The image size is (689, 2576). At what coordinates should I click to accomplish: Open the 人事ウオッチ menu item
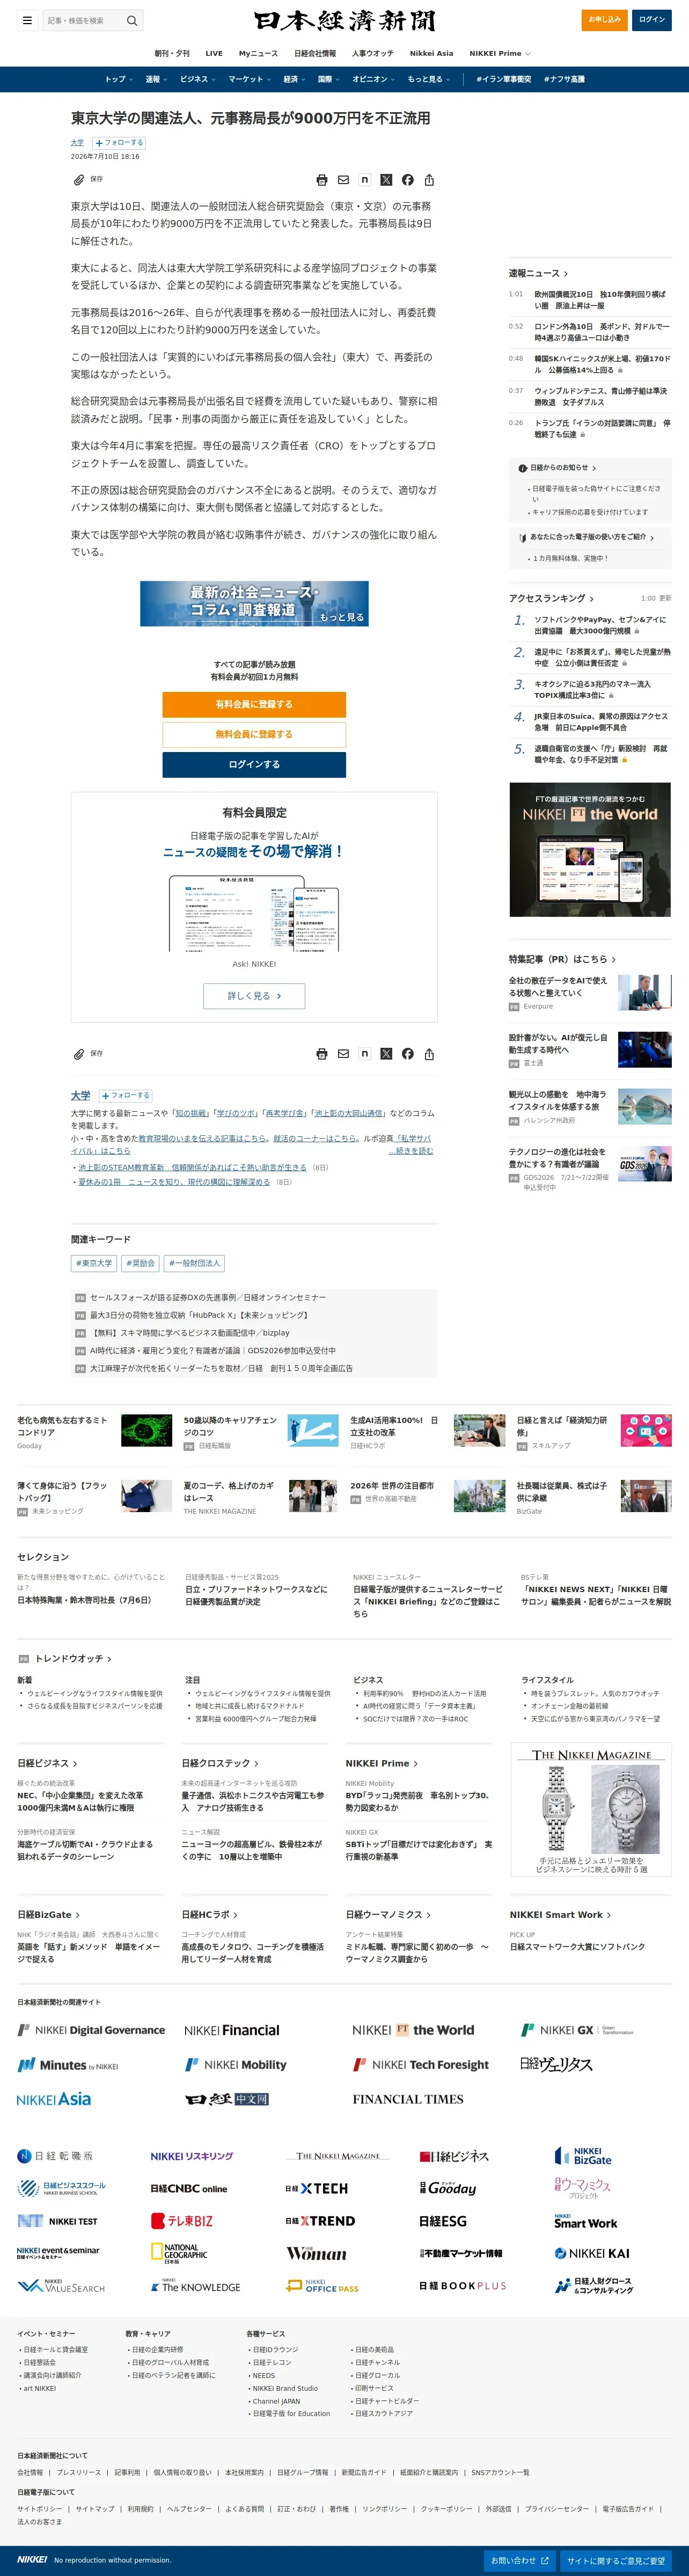[373, 54]
